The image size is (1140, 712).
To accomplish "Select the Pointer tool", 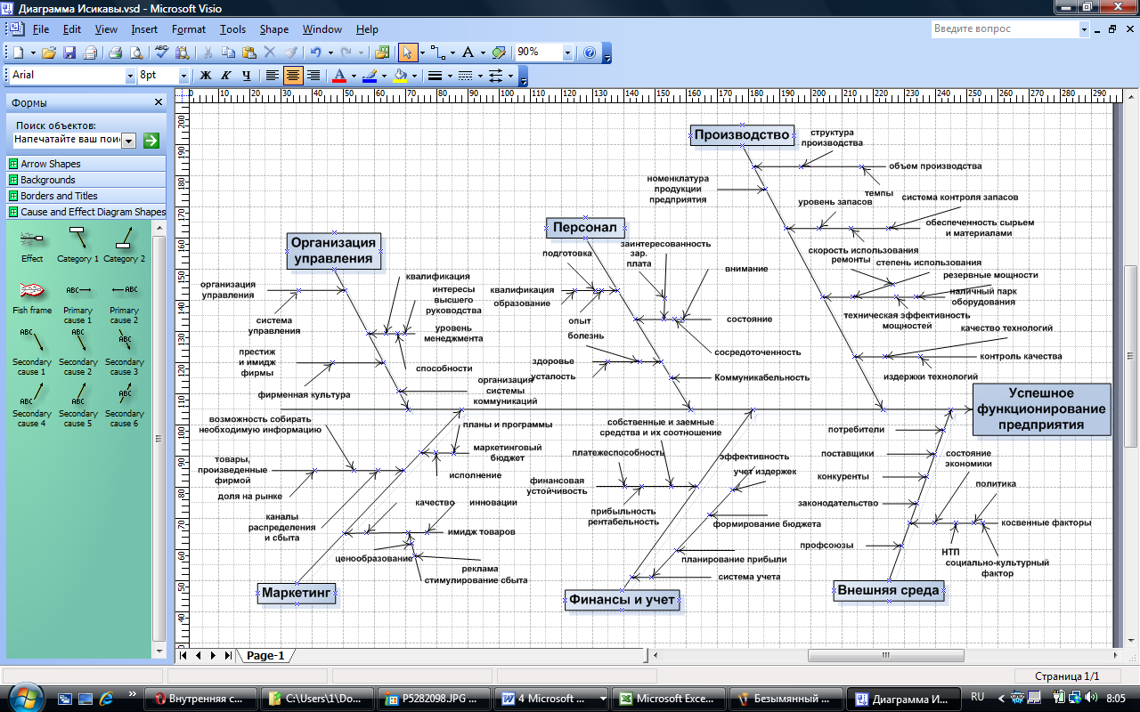I will (x=407, y=53).
